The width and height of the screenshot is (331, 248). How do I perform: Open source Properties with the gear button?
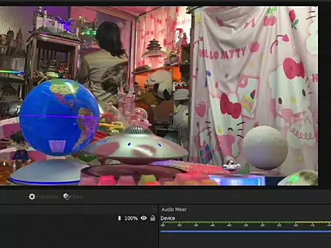[43, 197]
